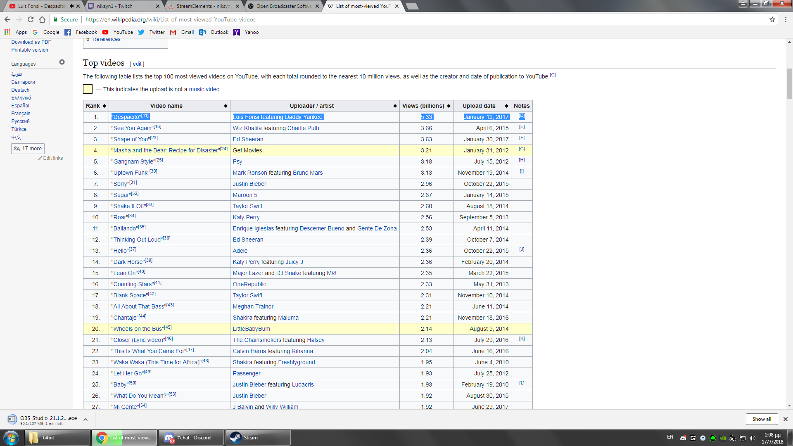Click the Show all downloads button
The width and height of the screenshot is (793, 446).
coord(761,419)
